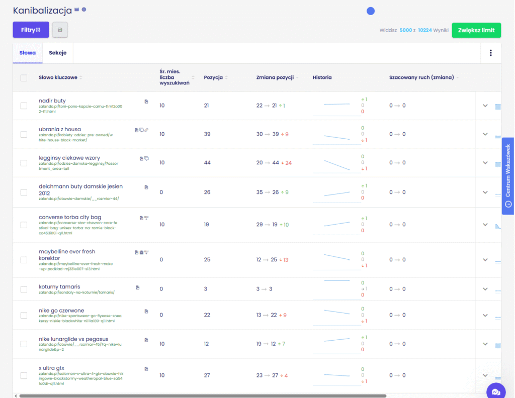
Task: Click the image icon in nike go czerwone row
Action: click(146, 311)
